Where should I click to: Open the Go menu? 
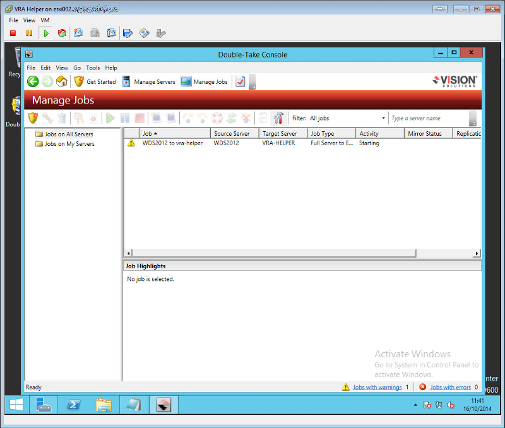77,68
